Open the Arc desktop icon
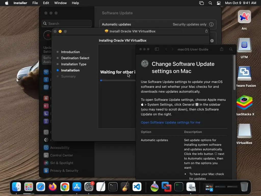This screenshot has height=196, width=261. 244,17
